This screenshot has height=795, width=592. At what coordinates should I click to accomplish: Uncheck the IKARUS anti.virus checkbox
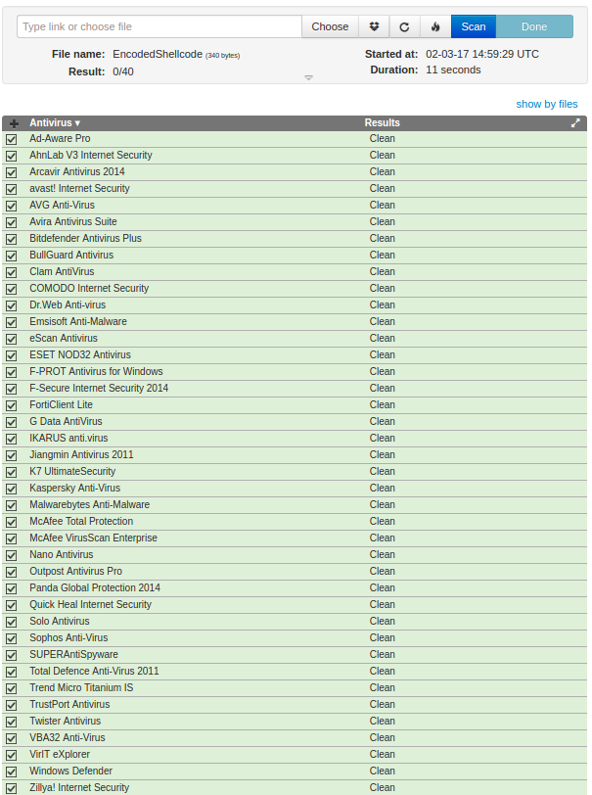[x=12, y=439]
